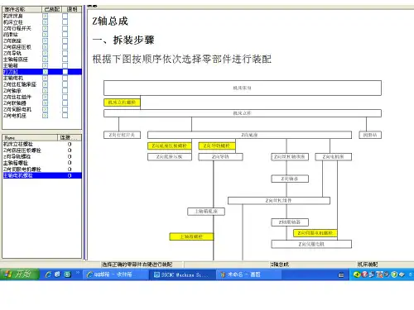
Task: Enable the transparent checkbox for 机床床身
Action: tap(65, 16)
